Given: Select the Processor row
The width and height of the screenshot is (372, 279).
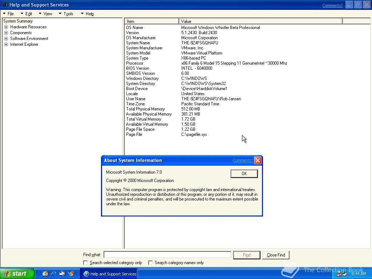Looking at the screenshot, I should 206,63.
